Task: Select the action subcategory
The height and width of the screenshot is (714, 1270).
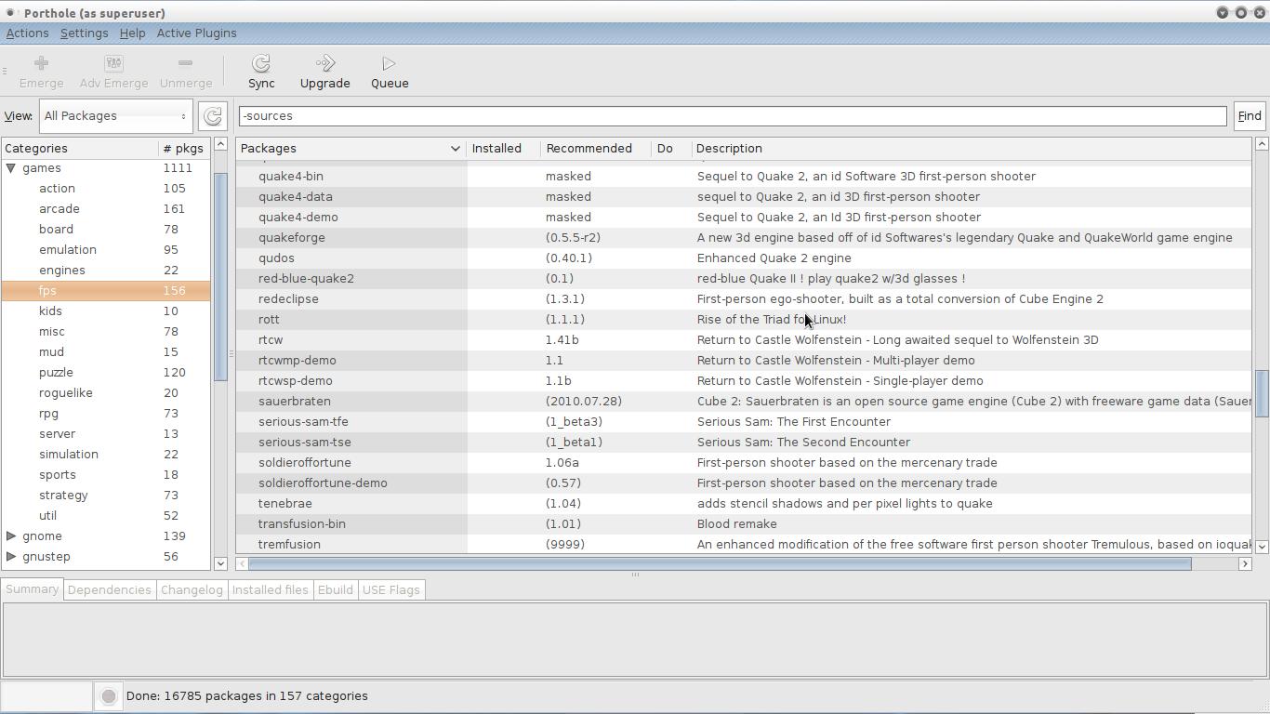Action: click(x=106, y=189)
